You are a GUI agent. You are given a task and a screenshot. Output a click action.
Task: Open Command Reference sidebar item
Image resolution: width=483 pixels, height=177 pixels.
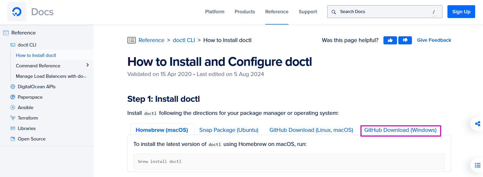[x=38, y=66]
